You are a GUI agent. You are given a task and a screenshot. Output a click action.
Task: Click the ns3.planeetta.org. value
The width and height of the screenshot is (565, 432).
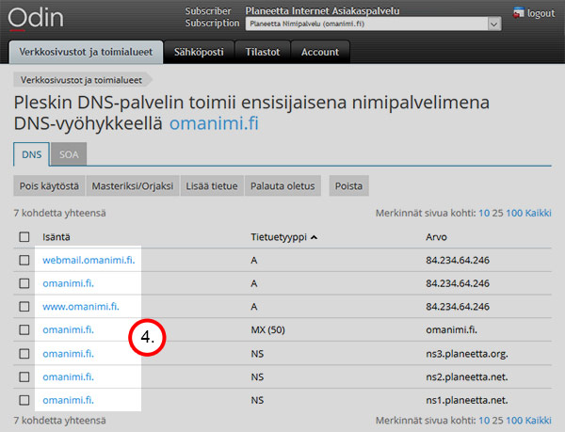click(x=467, y=354)
